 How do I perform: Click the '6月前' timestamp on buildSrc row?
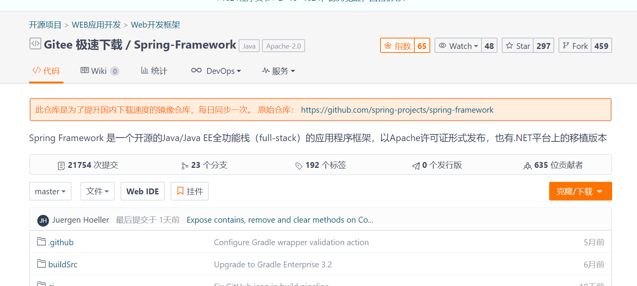[x=594, y=265]
